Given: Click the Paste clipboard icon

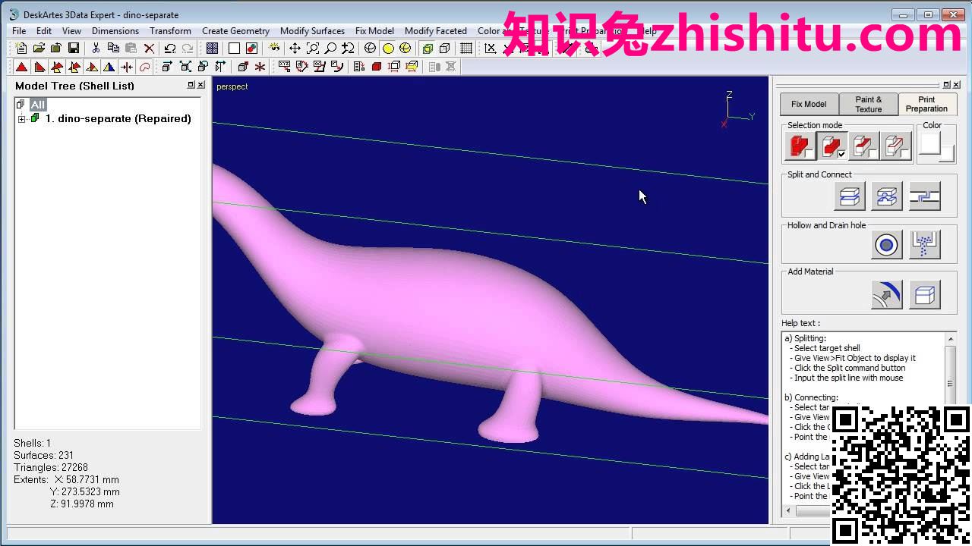Looking at the screenshot, I should tap(131, 48).
